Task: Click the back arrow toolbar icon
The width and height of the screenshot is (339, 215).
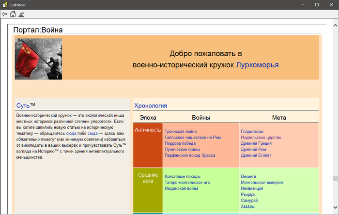Action: (4, 14)
